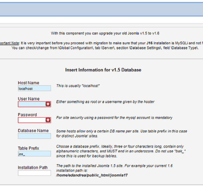Click the Table Prefix input field
203x186 pixels.
pos(35,154)
